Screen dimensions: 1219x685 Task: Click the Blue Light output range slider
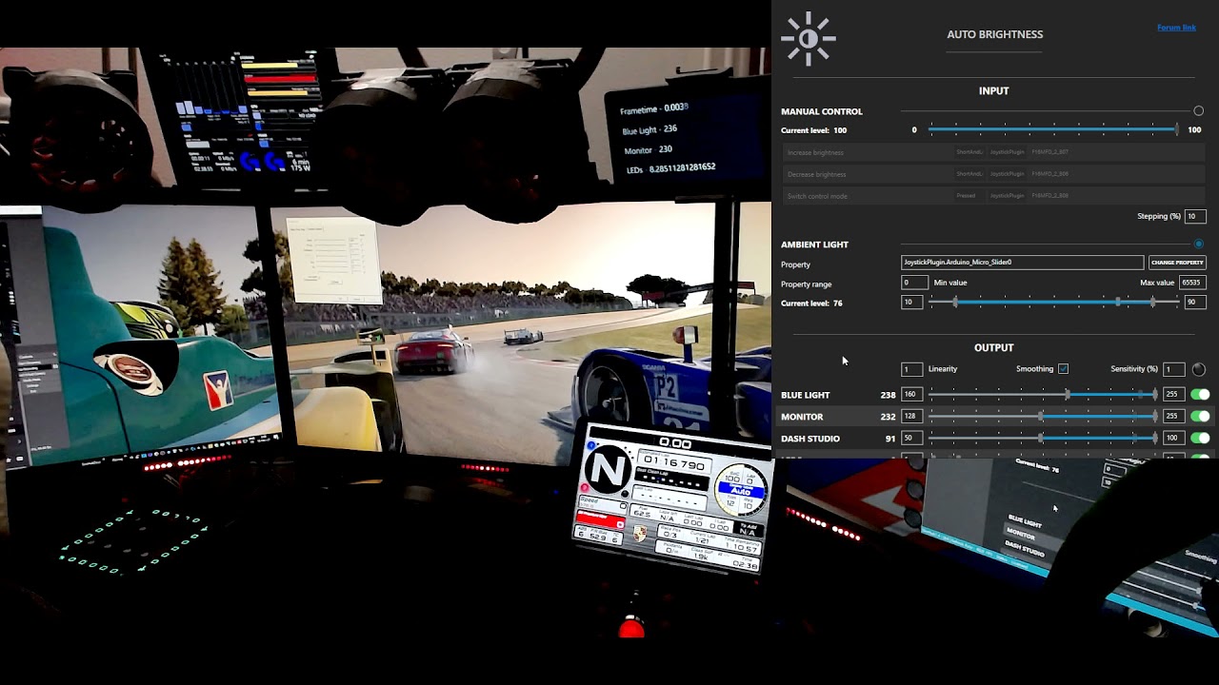(1043, 395)
